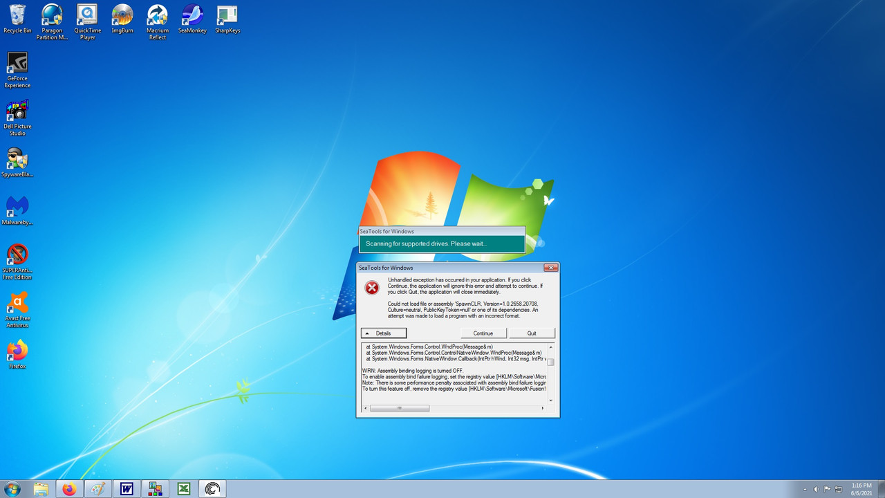Click the horizontal scrollbar right arrow
The height and width of the screenshot is (498, 885).
pos(543,408)
